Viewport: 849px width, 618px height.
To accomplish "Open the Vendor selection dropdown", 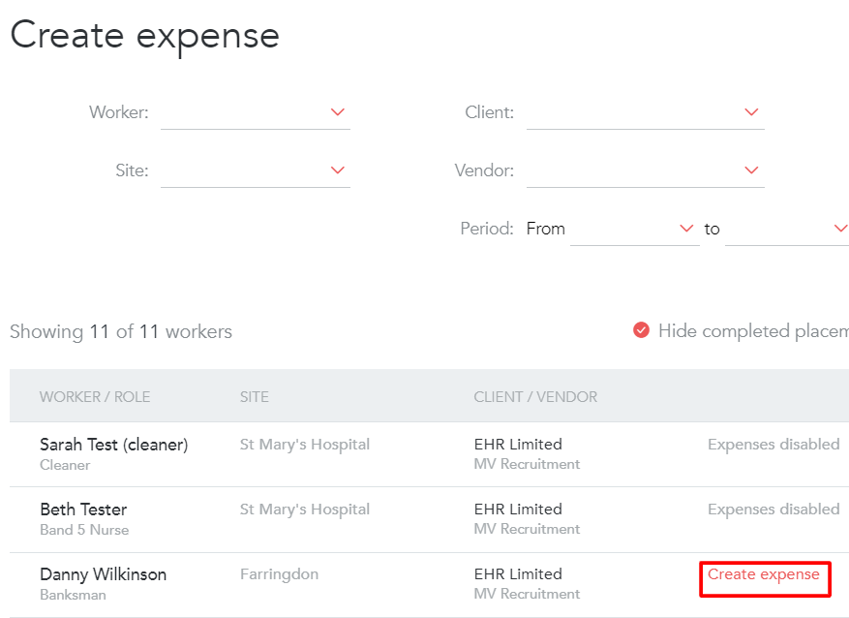I will tap(645, 170).
